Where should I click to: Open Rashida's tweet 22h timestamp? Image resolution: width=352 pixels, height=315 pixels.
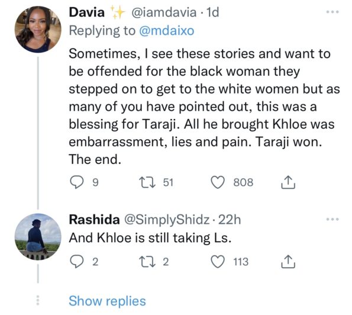pos(230,220)
